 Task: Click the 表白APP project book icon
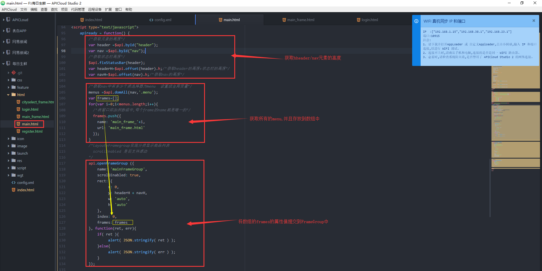pyautogui.click(x=8, y=30)
